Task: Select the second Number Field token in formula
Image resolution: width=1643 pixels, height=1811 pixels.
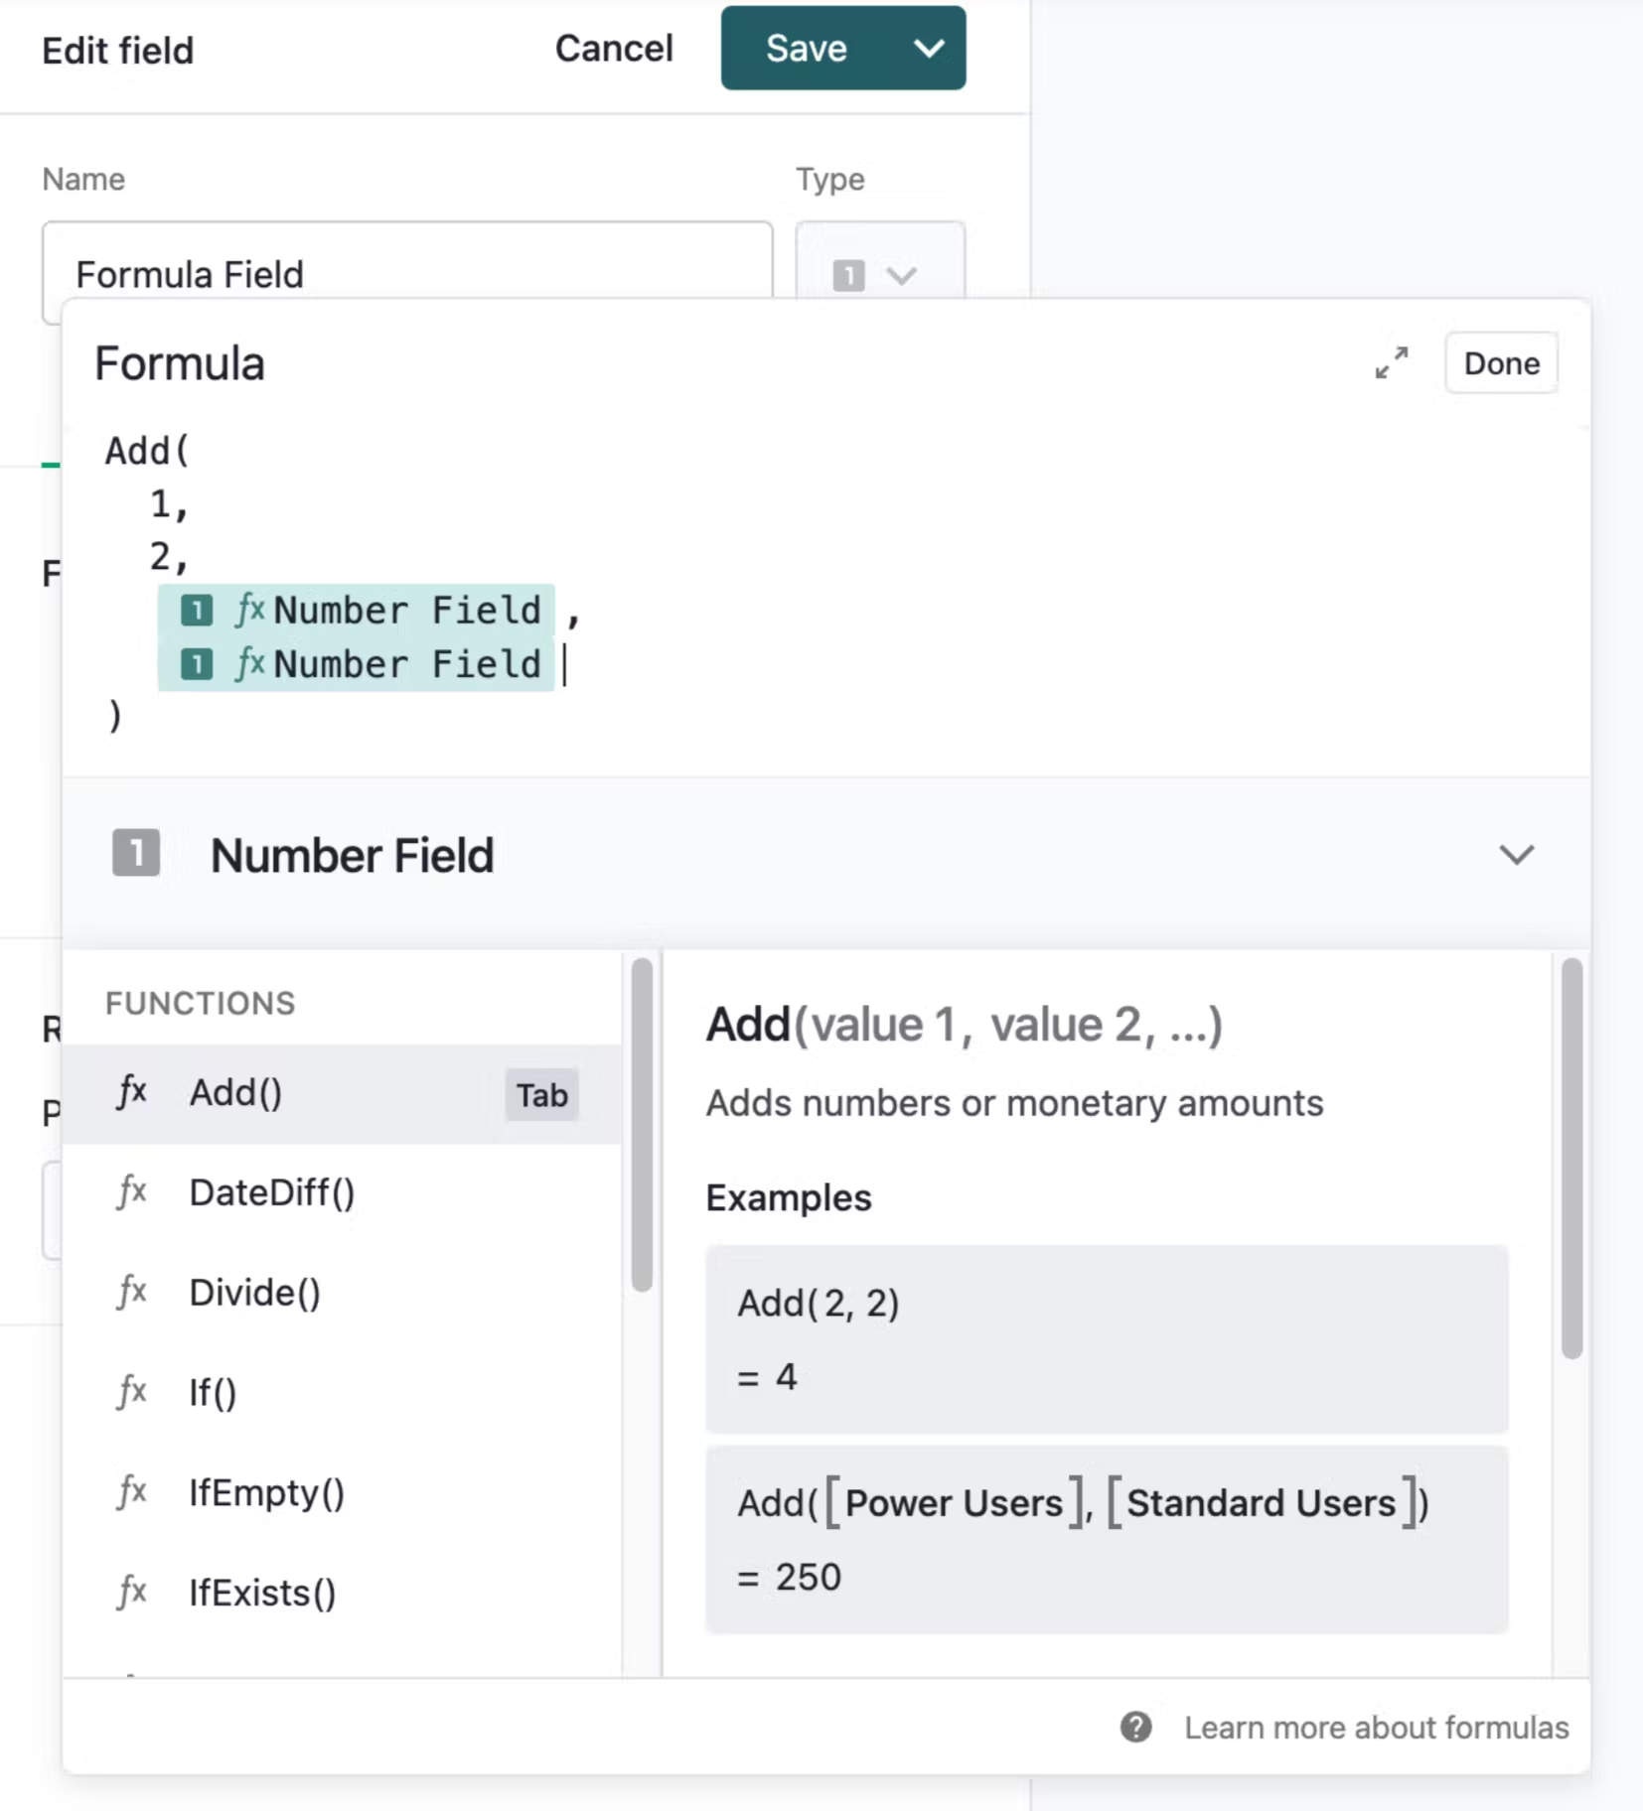Action: 357,664
